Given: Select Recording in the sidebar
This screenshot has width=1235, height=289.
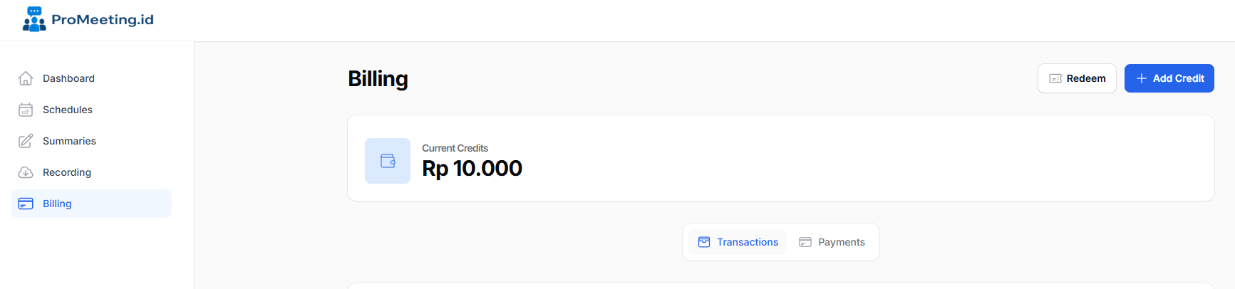Looking at the screenshot, I should pos(67,172).
